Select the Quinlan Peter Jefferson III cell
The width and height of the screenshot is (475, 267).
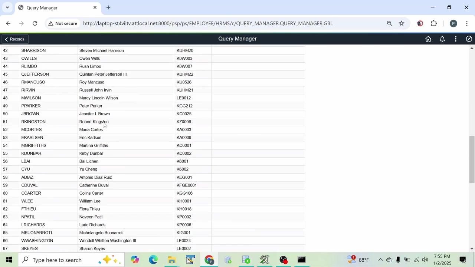coord(126,74)
